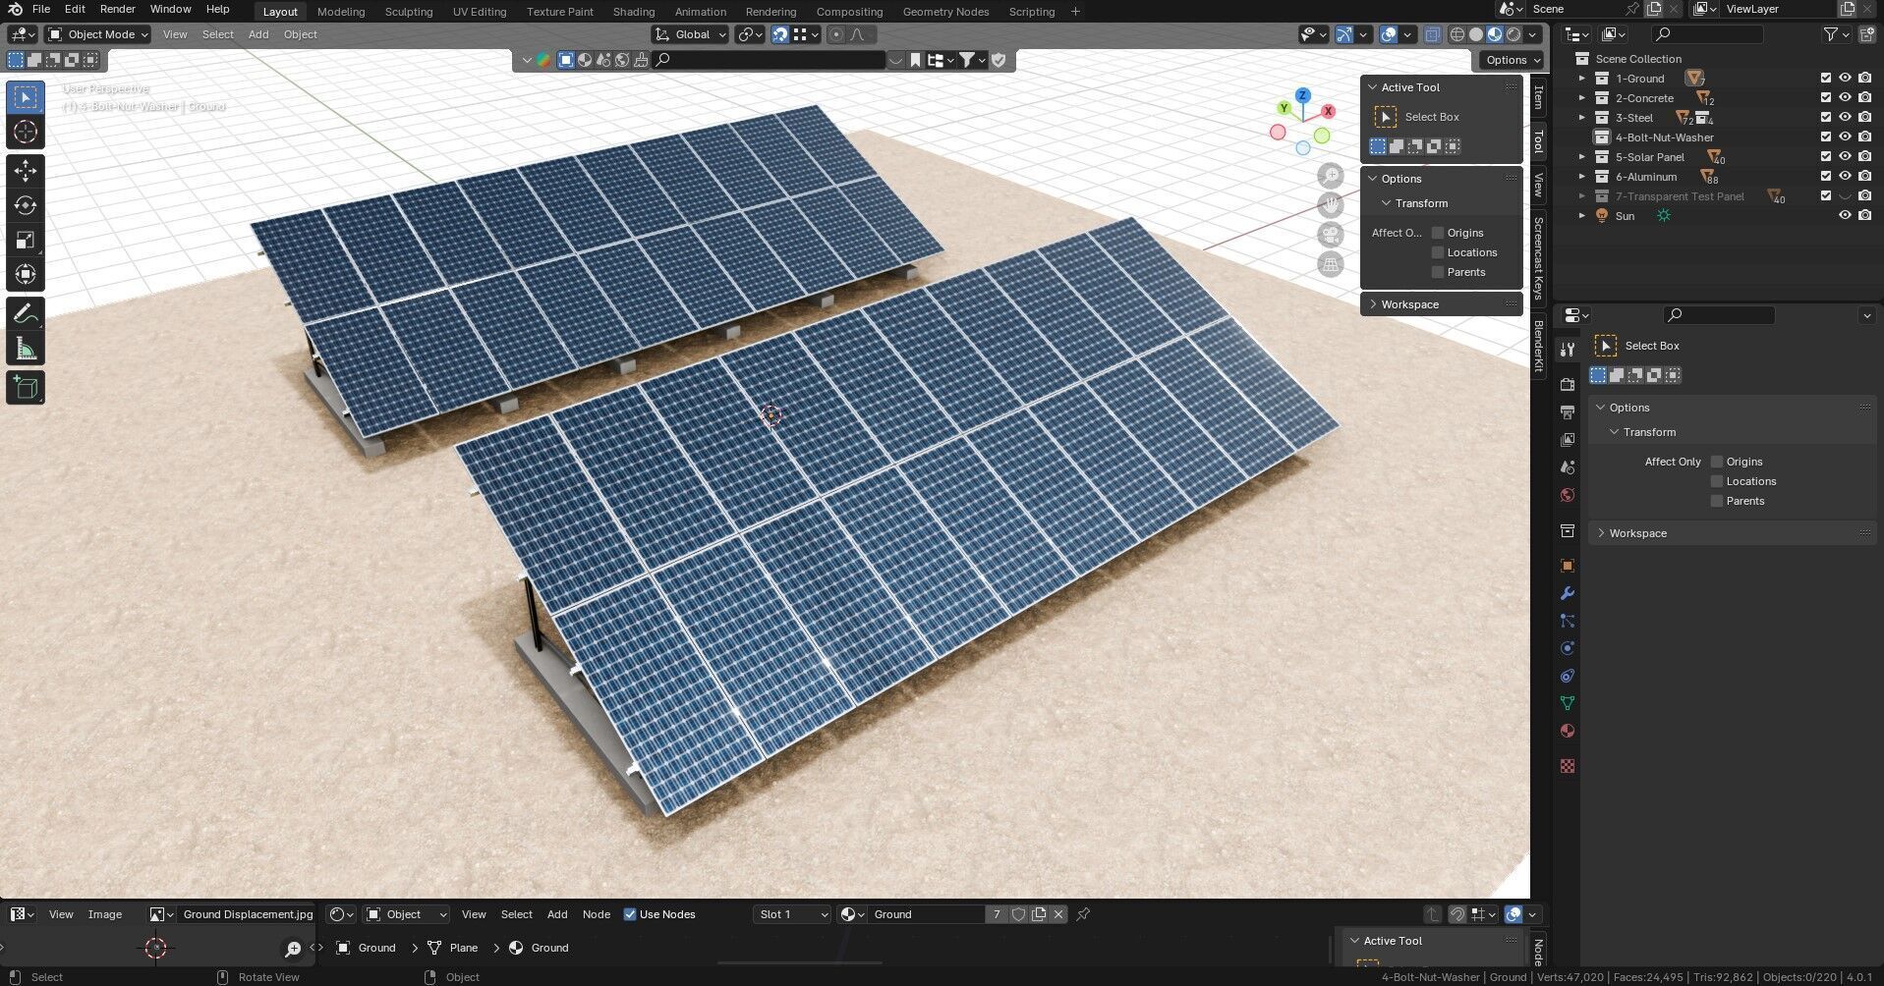
Task: Open viewport Options dropdown
Action: [x=1512, y=60]
